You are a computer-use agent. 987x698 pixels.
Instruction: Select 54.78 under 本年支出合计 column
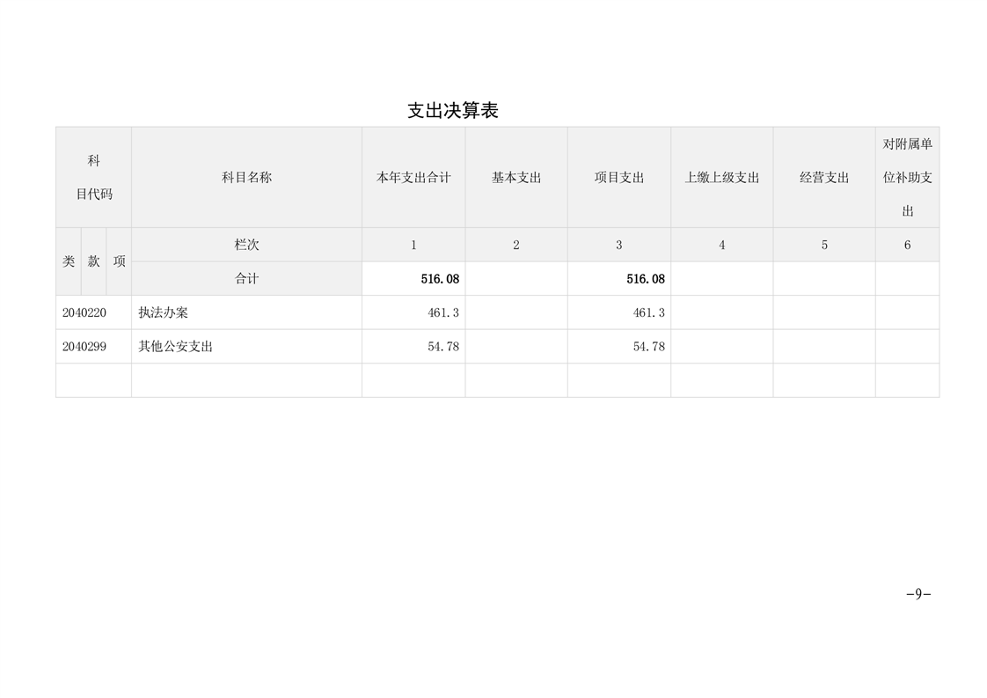tap(443, 347)
